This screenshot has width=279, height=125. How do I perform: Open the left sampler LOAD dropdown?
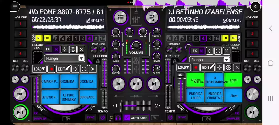[x=39, y=69]
